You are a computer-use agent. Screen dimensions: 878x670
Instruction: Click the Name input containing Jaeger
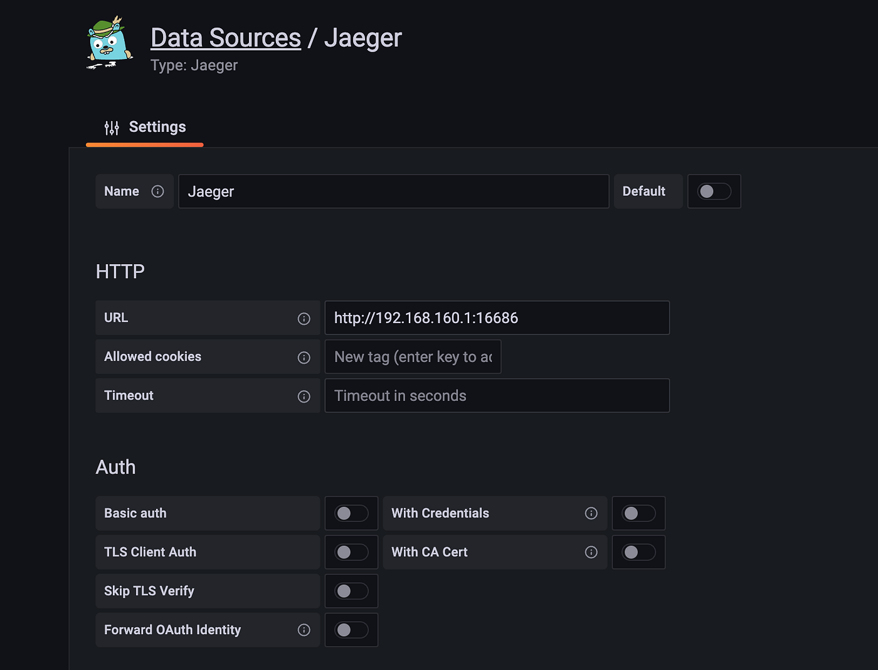coord(394,191)
